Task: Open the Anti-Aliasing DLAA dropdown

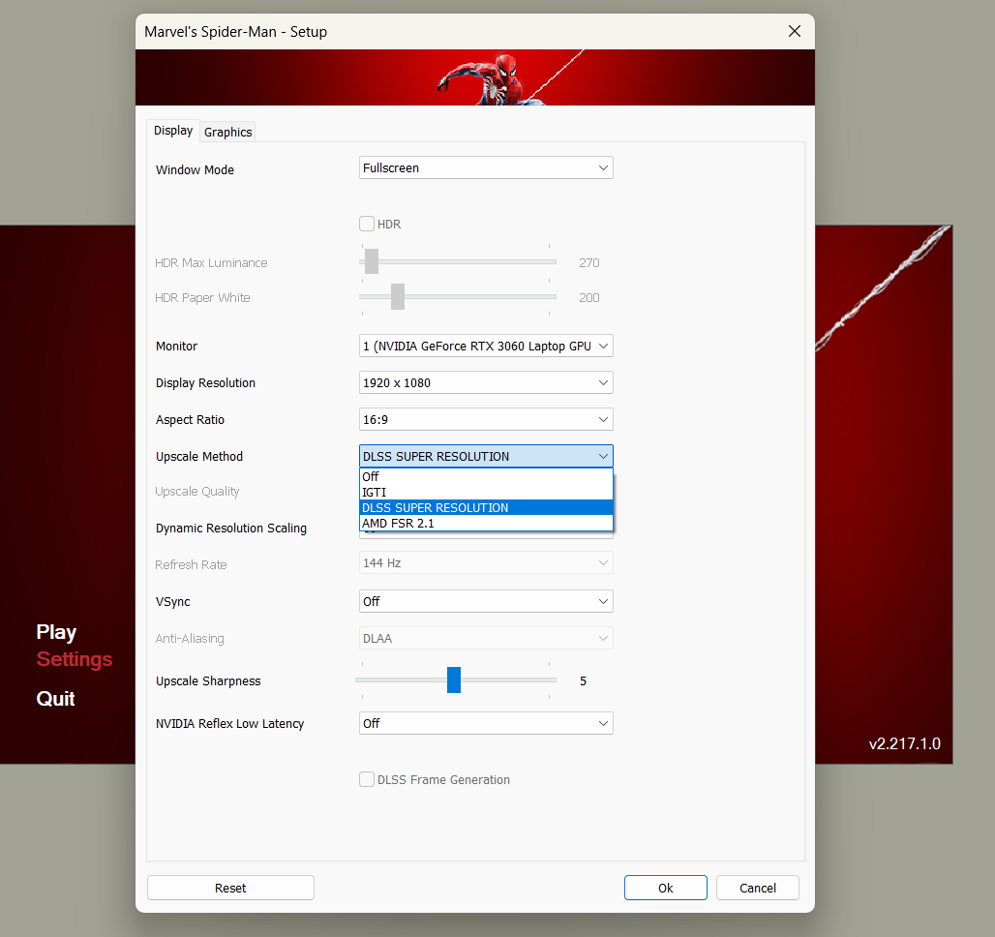Action: pos(486,638)
